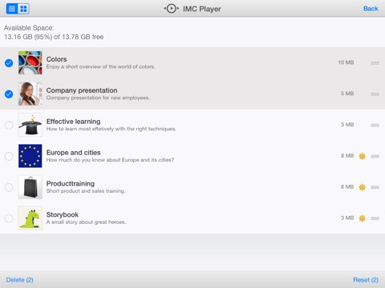Open the Effective learning top hat thumbnail
The width and height of the screenshot is (385, 288).
click(30, 125)
